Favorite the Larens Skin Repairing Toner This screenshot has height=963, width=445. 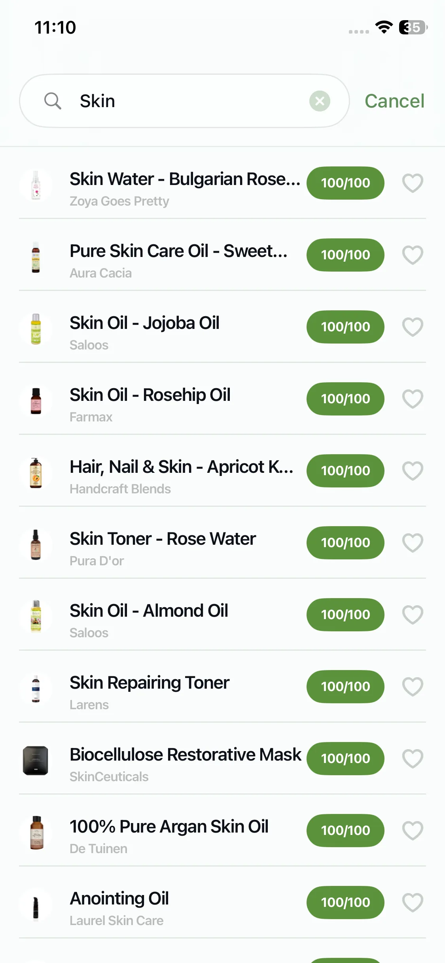[x=413, y=687]
